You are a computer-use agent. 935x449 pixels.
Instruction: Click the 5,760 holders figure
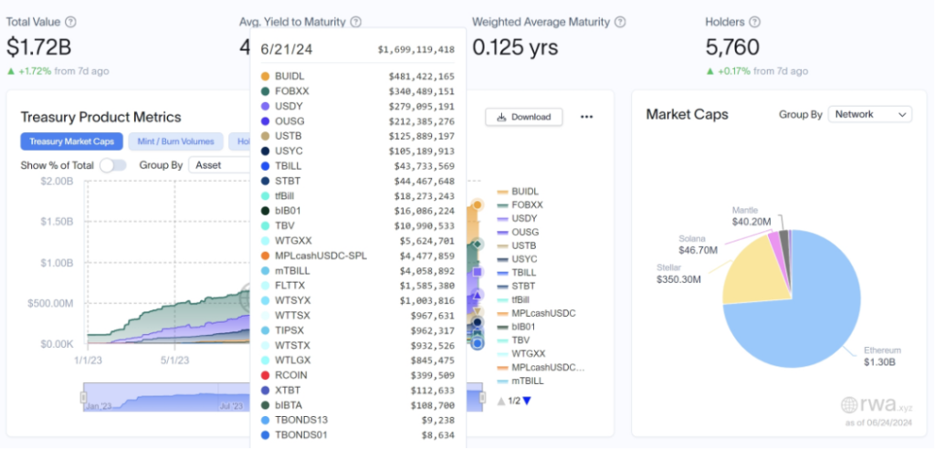[x=732, y=47]
